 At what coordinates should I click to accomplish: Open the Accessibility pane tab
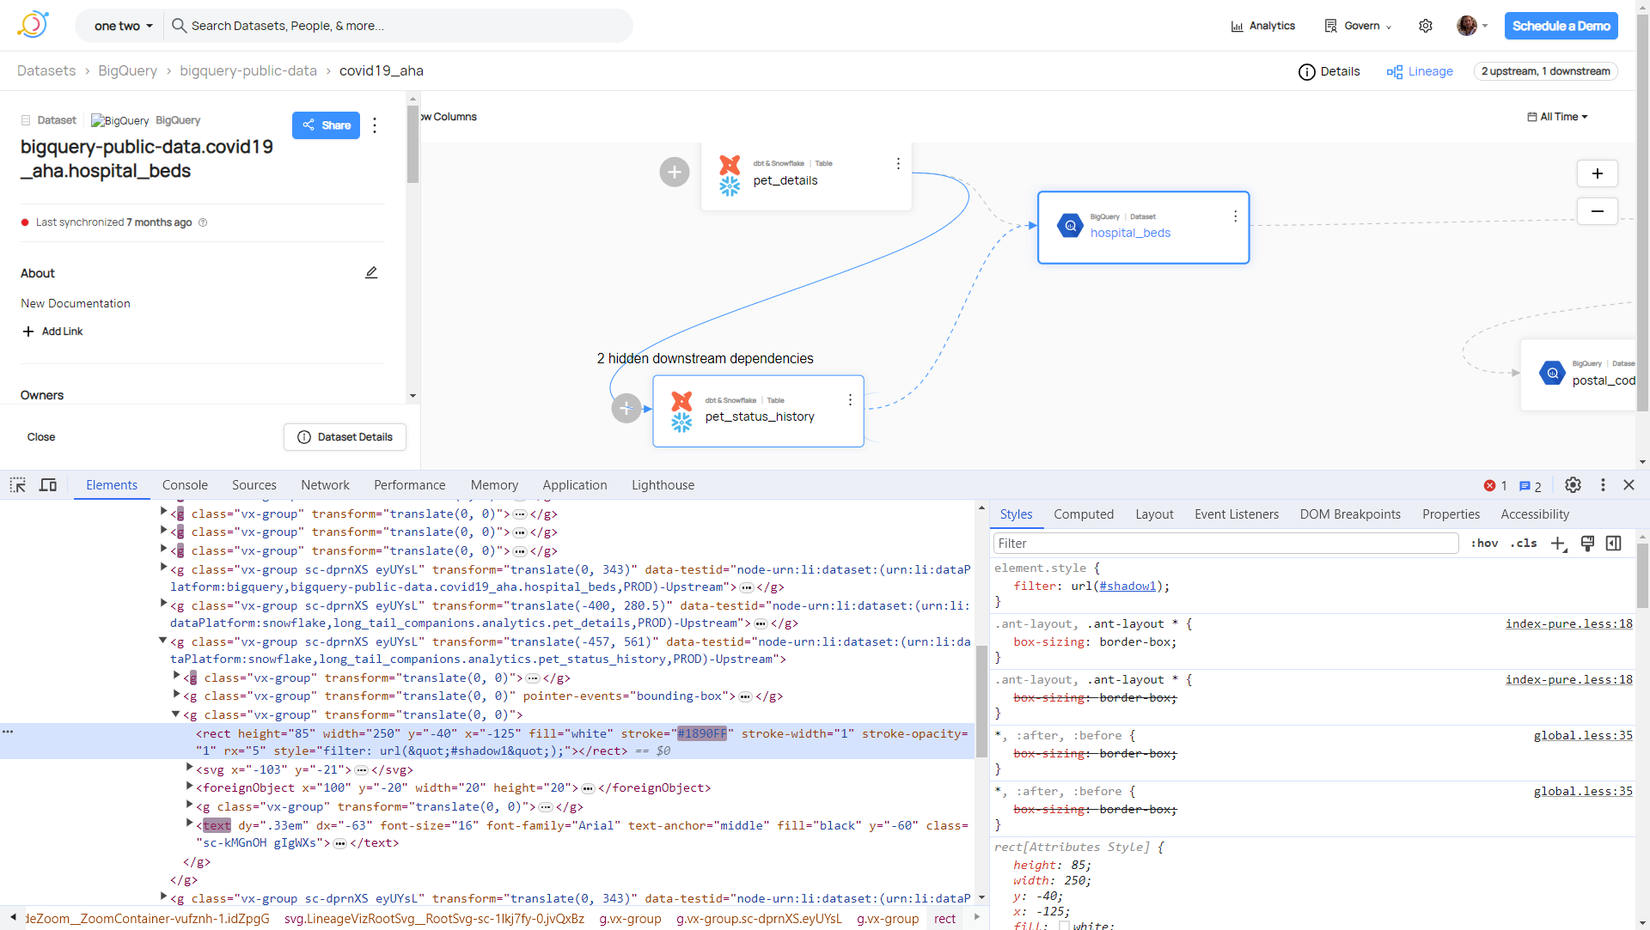point(1535,514)
